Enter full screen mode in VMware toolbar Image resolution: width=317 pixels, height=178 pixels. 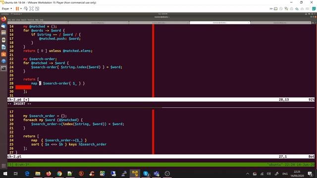[x=31, y=9]
